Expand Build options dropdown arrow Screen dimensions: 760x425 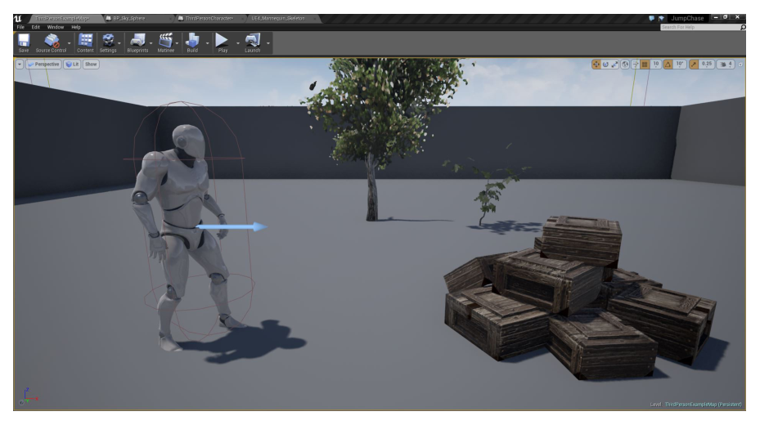[208, 43]
